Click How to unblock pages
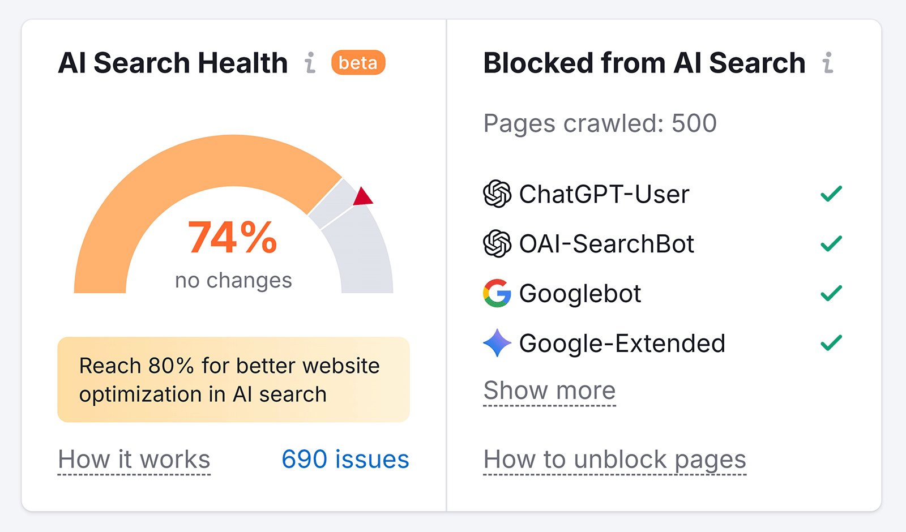Screen dimensions: 906x532 pyautogui.click(x=614, y=460)
